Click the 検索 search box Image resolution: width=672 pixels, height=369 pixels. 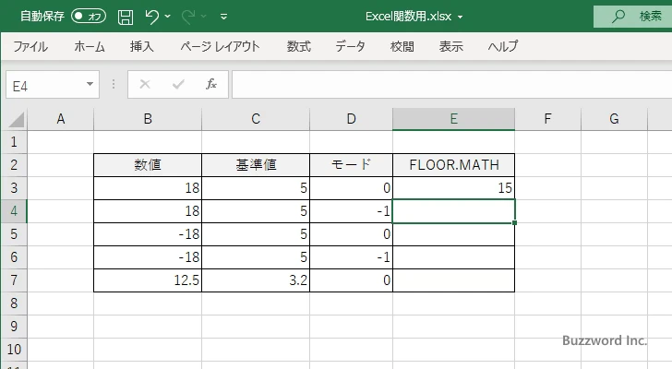tap(632, 17)
